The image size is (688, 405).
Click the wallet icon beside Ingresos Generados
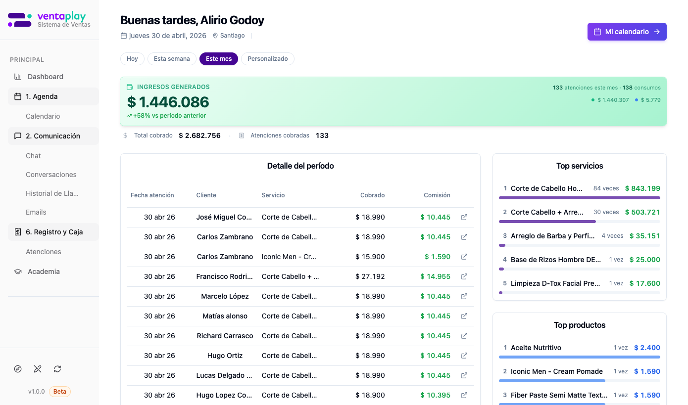(130, 87)
